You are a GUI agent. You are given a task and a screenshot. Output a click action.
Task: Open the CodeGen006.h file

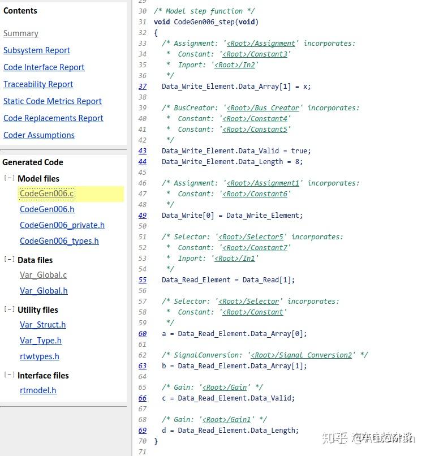[x=47, y=209]
